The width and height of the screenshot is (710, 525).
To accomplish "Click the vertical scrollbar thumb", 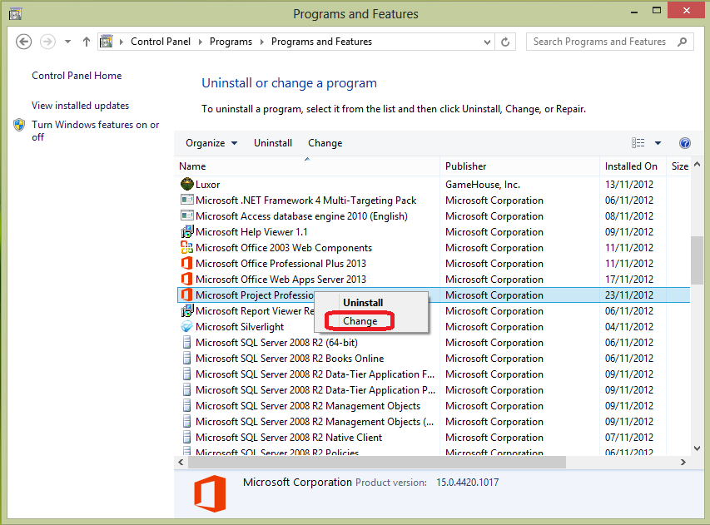I will 698,260.
